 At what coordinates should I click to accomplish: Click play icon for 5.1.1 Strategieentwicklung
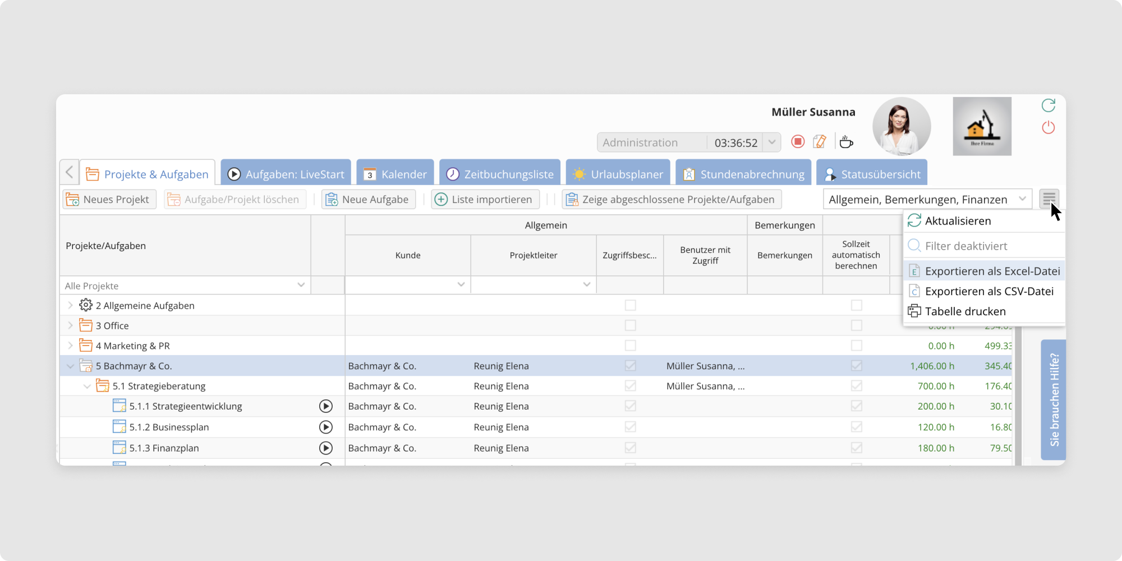click(x=325, y=406)
